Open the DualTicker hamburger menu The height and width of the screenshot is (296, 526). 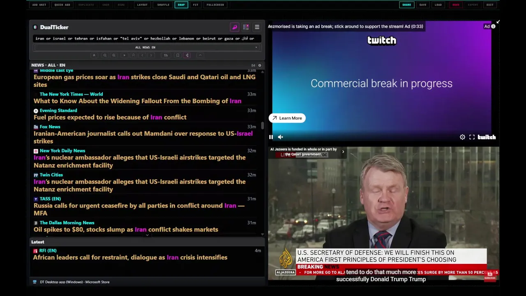tap(257, 27)
